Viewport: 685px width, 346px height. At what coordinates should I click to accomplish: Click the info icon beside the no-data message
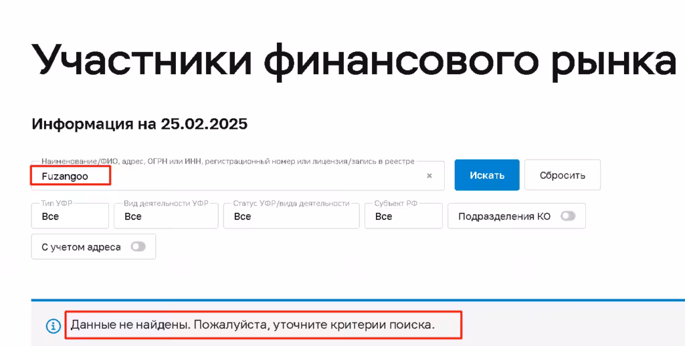click(x=54, y=325)
